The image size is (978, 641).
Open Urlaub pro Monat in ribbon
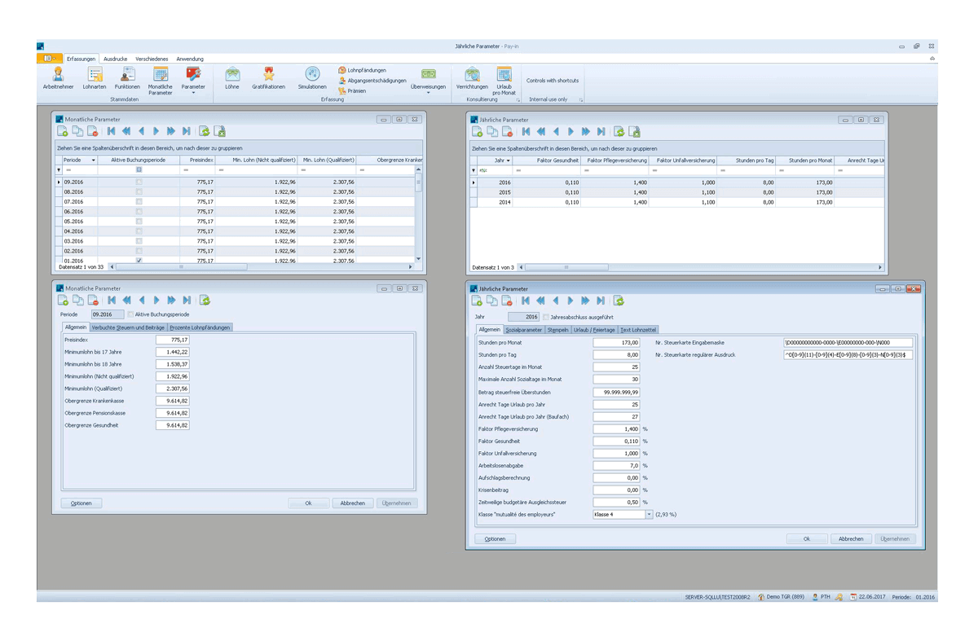coord(504,81)
